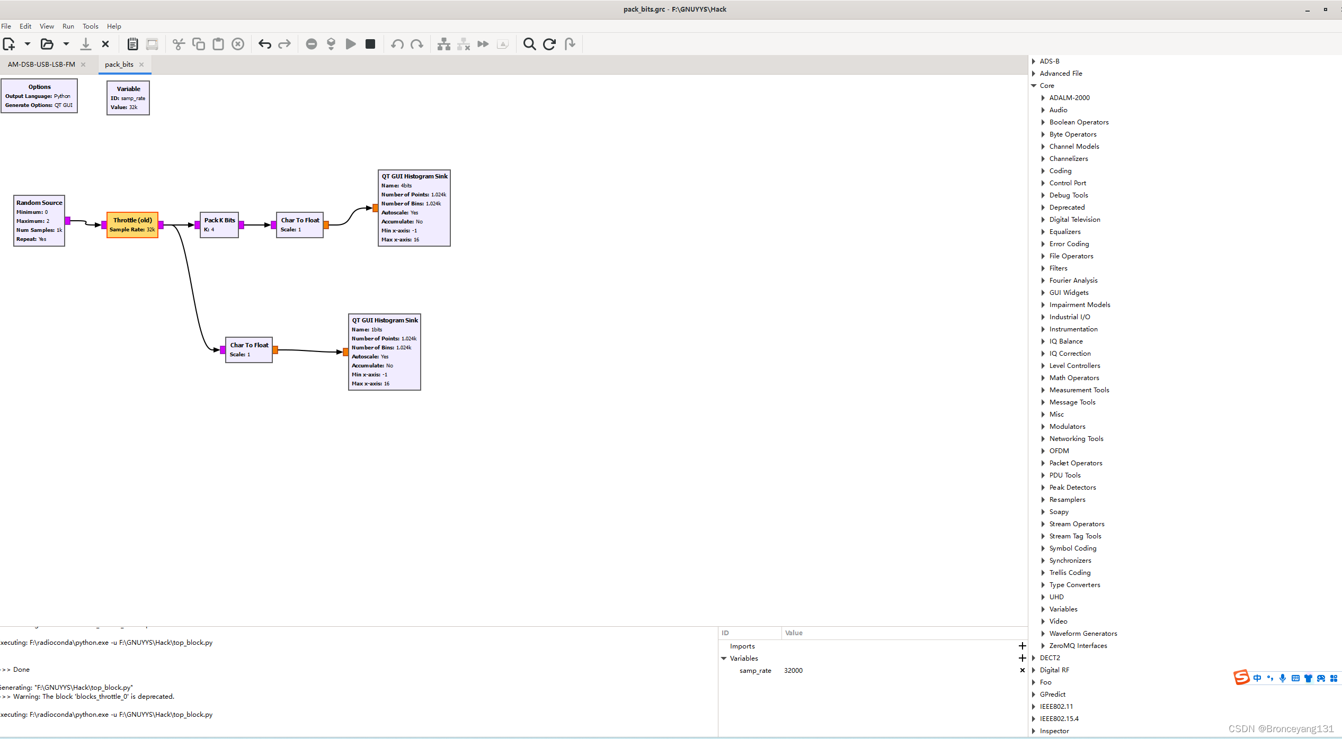This screenshot has height=739, width=1342.
Task: Click the Rotate counterclockwise icon
Action: point(397,44)
